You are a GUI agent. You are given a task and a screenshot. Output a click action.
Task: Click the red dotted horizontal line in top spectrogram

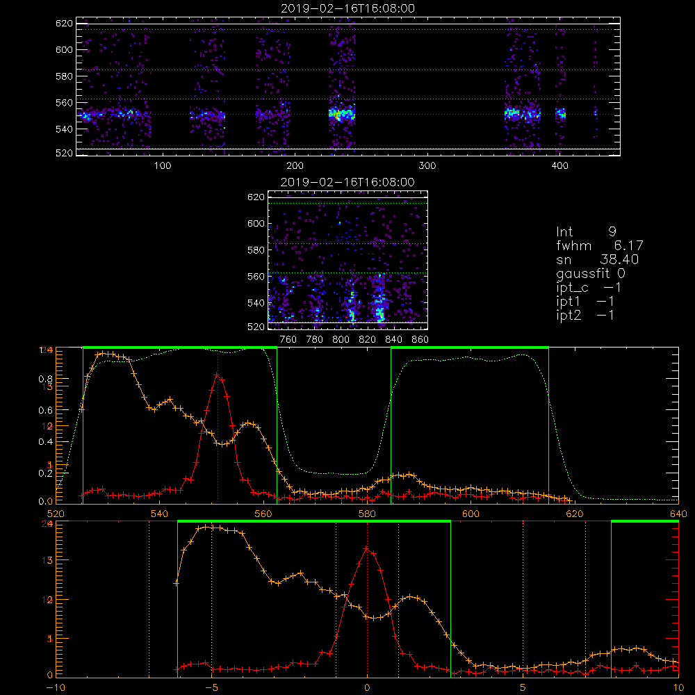tap(348, 115)
